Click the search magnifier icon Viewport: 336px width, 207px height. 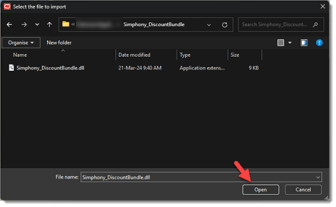(x=315, y=25)
